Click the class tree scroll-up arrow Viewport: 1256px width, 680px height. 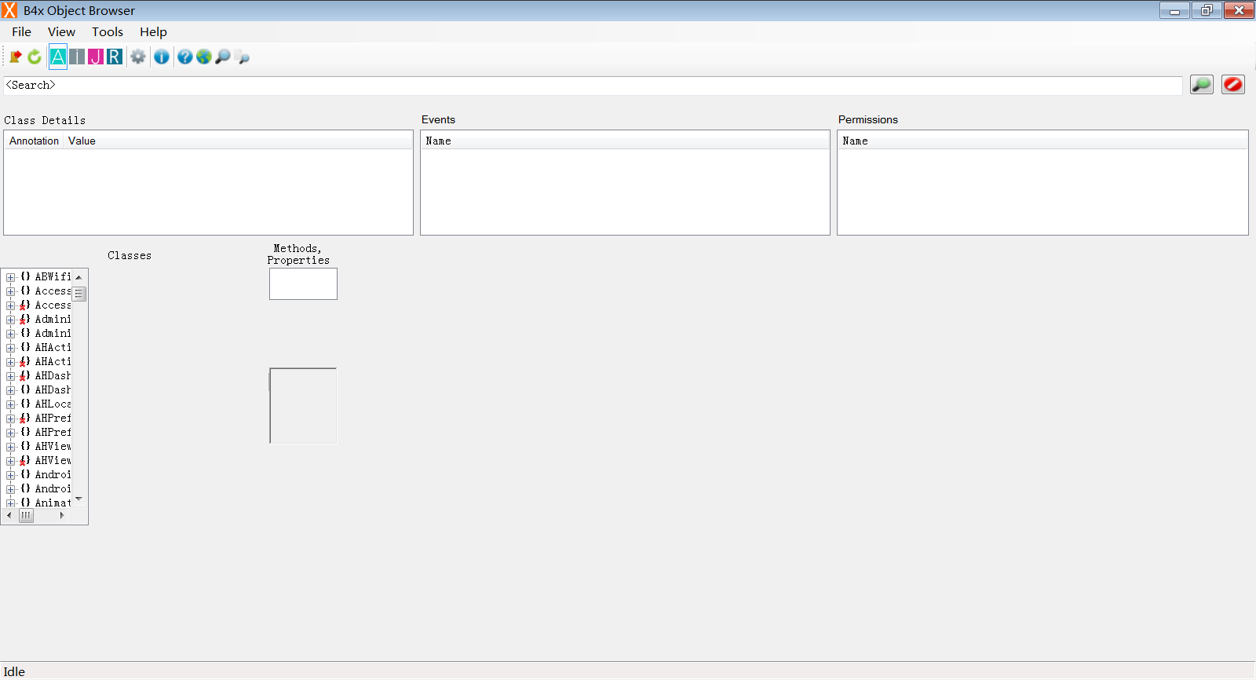click(x=78, y=277)
